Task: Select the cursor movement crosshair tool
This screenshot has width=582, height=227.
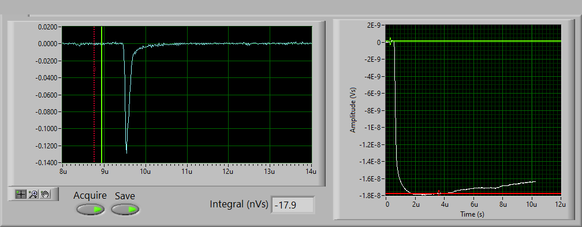Action: [x=21, y=194]
